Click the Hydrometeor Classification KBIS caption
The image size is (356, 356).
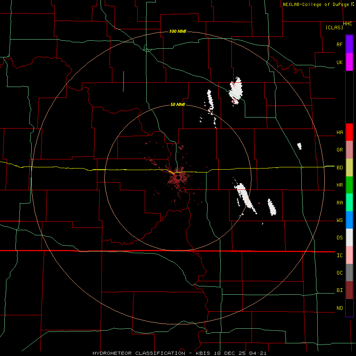point(179,353)
